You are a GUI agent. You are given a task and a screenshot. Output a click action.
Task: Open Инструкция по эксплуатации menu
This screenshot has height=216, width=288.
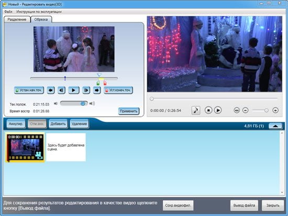click(x=39, y=12)
